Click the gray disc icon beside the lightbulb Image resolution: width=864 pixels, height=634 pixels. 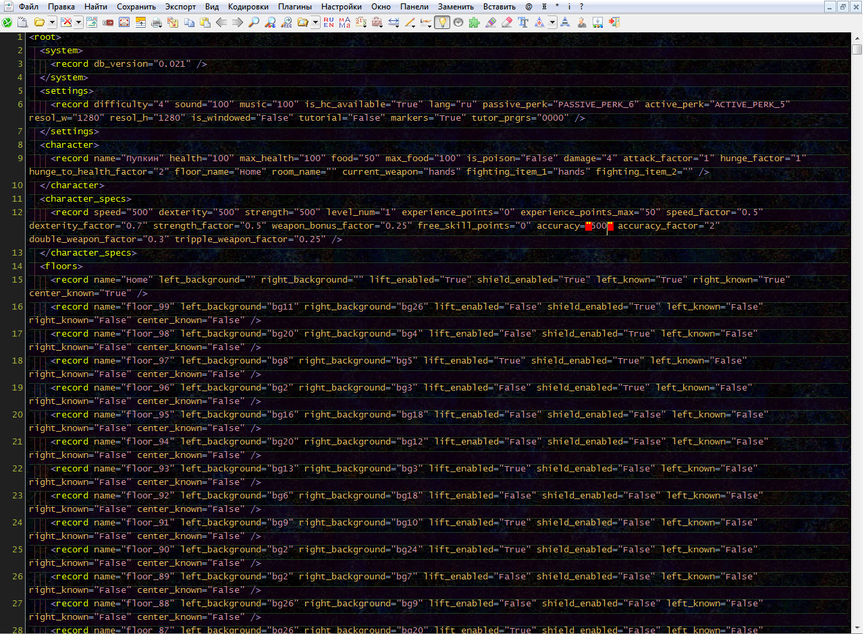click(x=458, y=22)
